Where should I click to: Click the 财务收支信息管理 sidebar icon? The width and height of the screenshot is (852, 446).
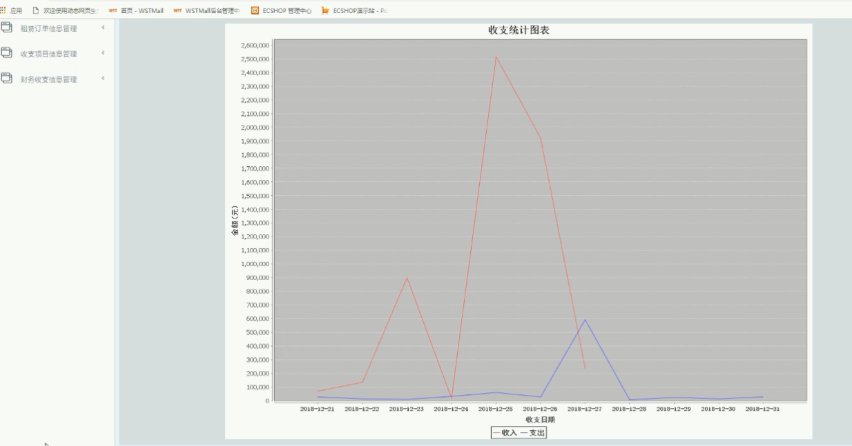click(7, 79)
